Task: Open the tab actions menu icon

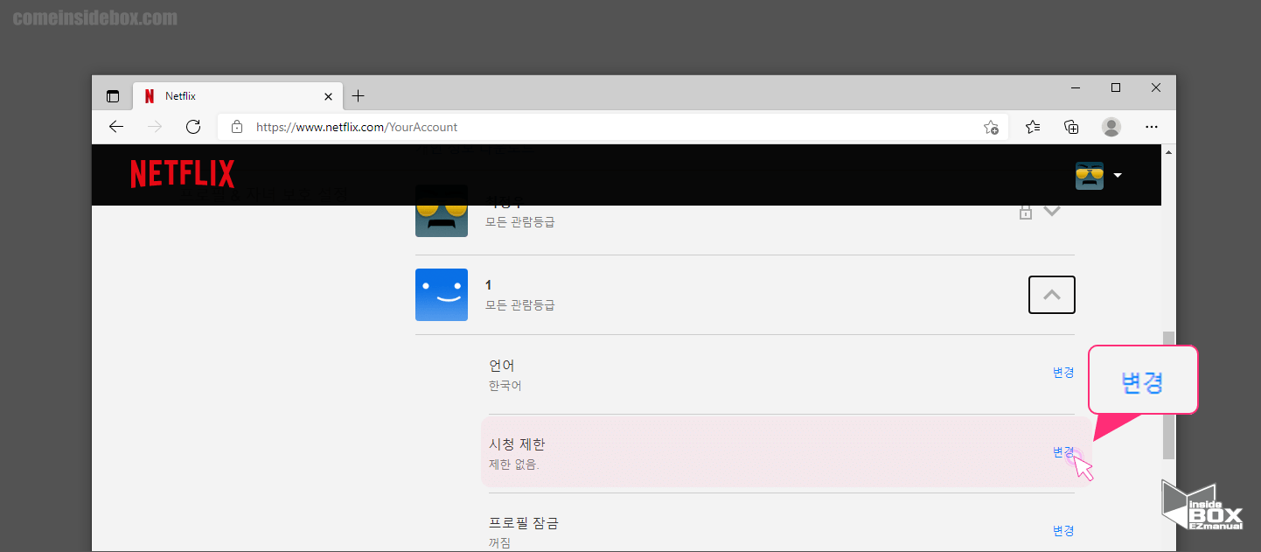Action: 113,96
